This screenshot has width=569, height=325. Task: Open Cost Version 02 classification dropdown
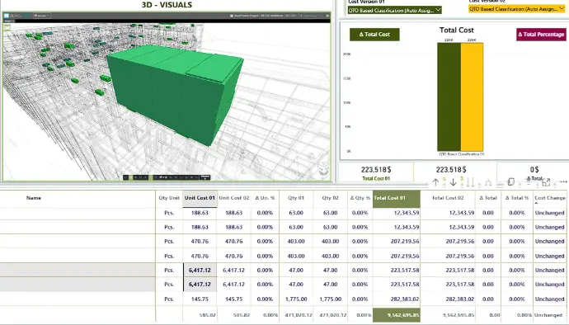tap(516, 9)
